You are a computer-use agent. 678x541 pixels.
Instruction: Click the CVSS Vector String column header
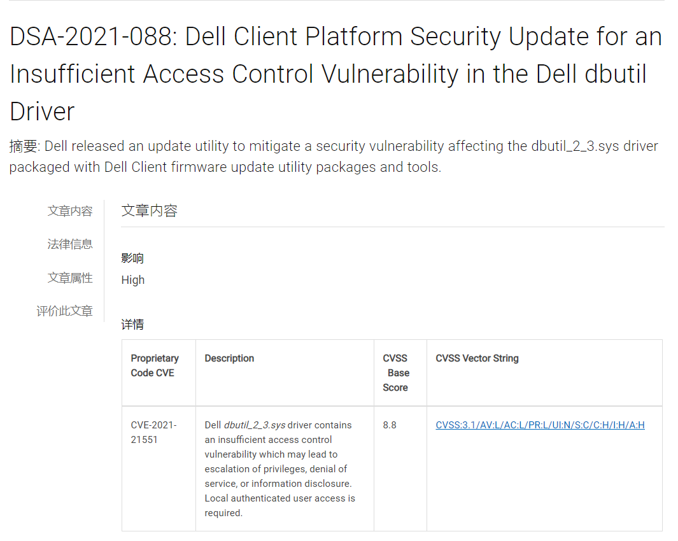(x=477, y=358)
